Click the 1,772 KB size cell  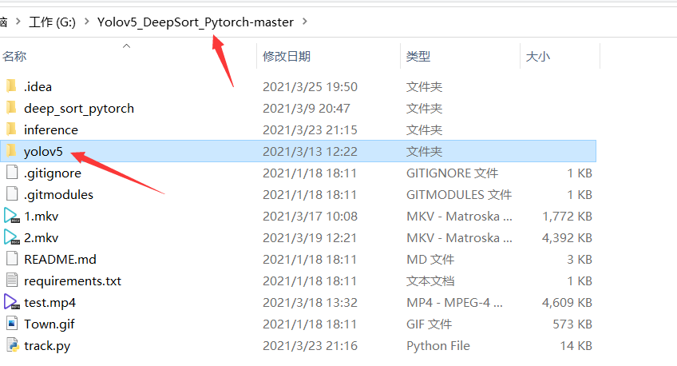click(567, 217)
